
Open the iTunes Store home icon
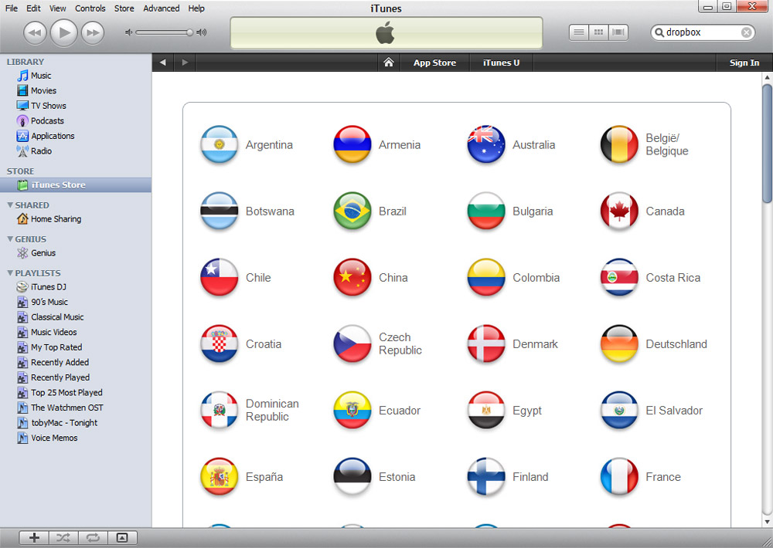pos(389,63)
